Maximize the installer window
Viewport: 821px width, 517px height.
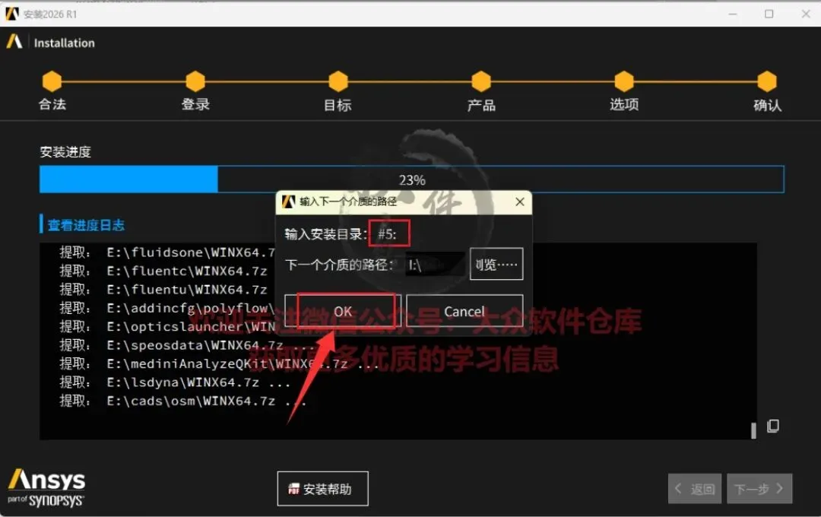point(769,14)
